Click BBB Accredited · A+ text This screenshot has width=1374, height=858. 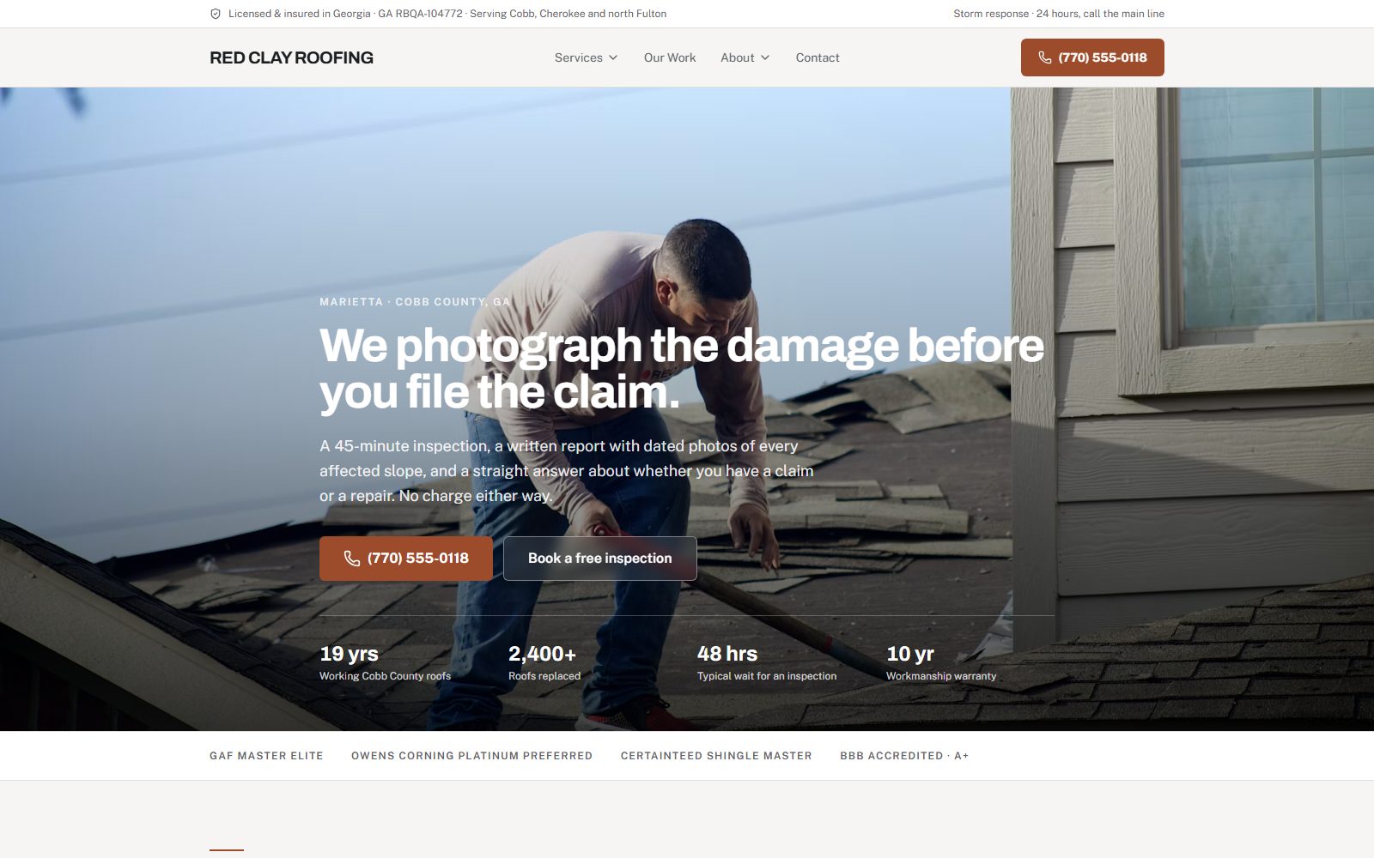904,756
